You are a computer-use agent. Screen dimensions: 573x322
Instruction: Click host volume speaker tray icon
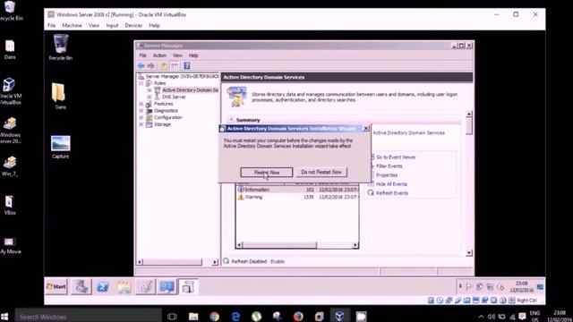click(x=492, y=317)
